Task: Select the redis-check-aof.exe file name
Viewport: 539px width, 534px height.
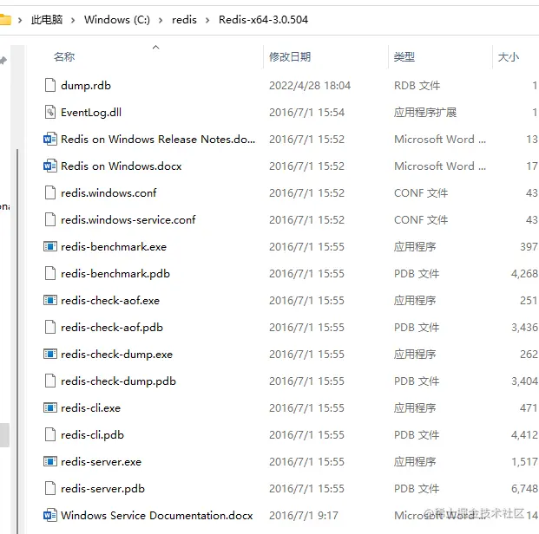Action: tap(110, 300)
